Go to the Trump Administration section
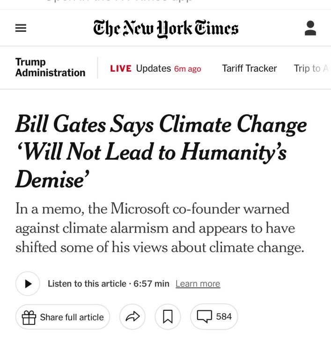This screenshot has width=331, height=337. (50, 67)
